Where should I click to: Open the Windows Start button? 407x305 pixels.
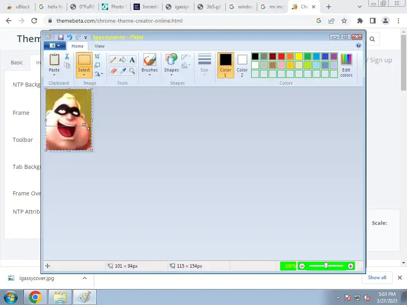(11, 297)
